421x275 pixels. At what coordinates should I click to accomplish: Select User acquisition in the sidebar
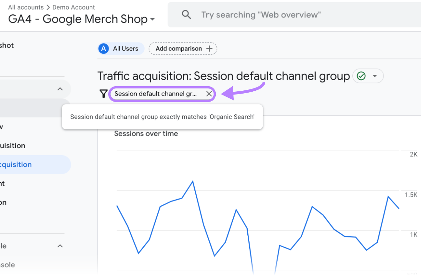click(13, 145)
